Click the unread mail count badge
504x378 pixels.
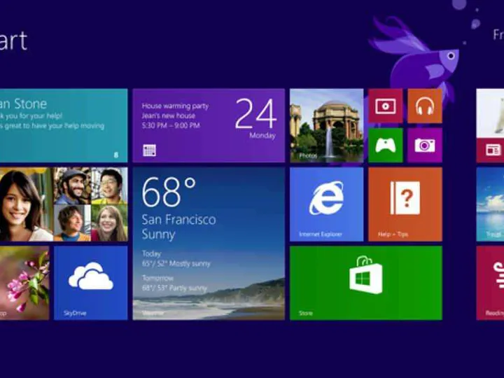pyautogui.click(x=116, y=155)
